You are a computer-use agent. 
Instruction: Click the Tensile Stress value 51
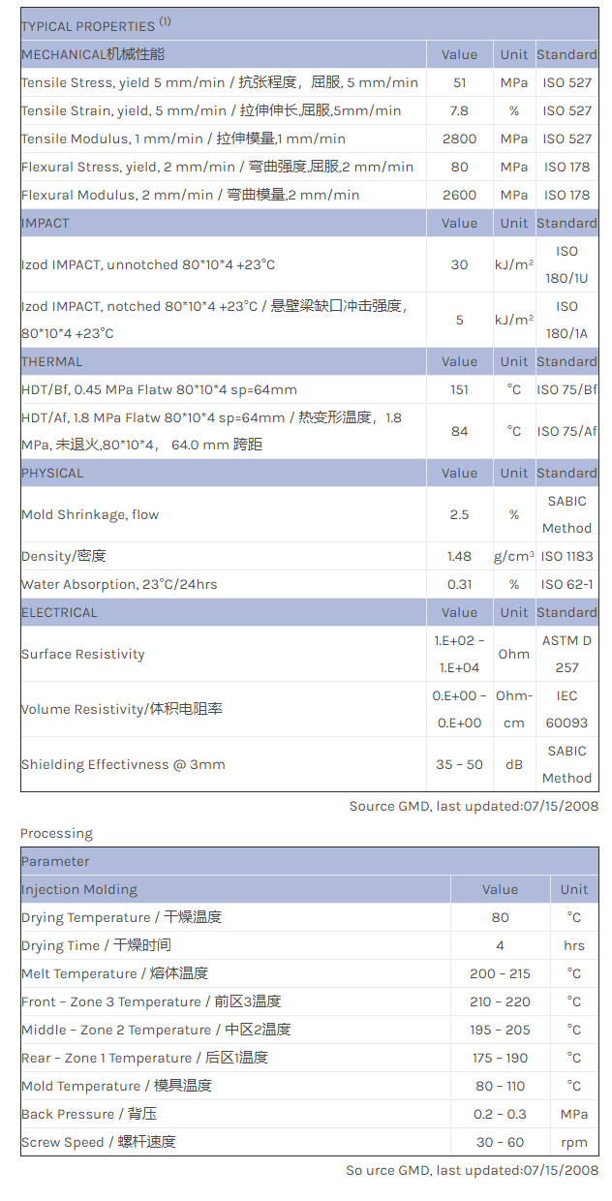coord(459,83)
